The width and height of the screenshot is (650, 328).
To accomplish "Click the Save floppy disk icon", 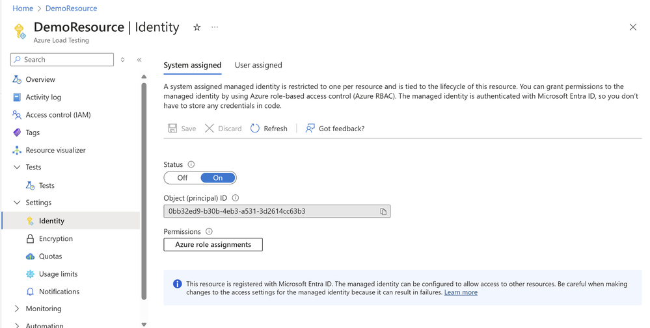I will [x=172, y=128].
